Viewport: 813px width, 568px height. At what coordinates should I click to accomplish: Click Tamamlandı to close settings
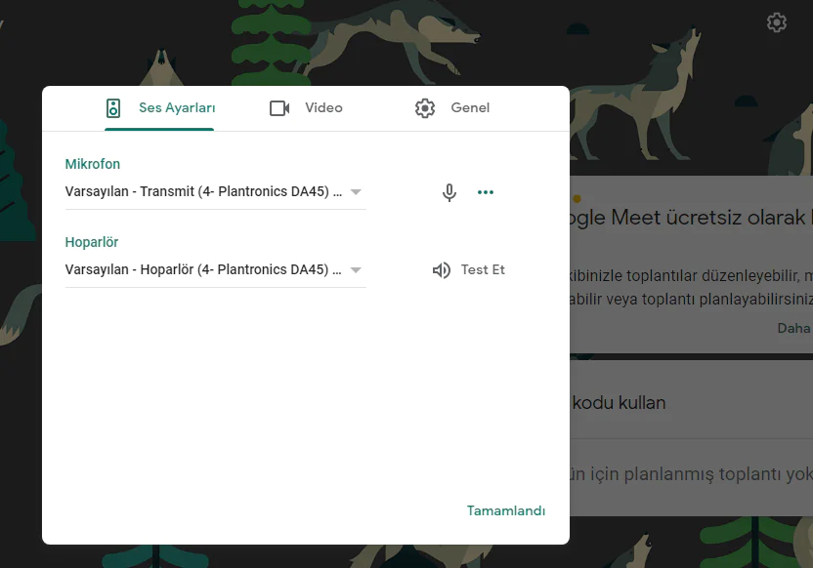[506, 511]
